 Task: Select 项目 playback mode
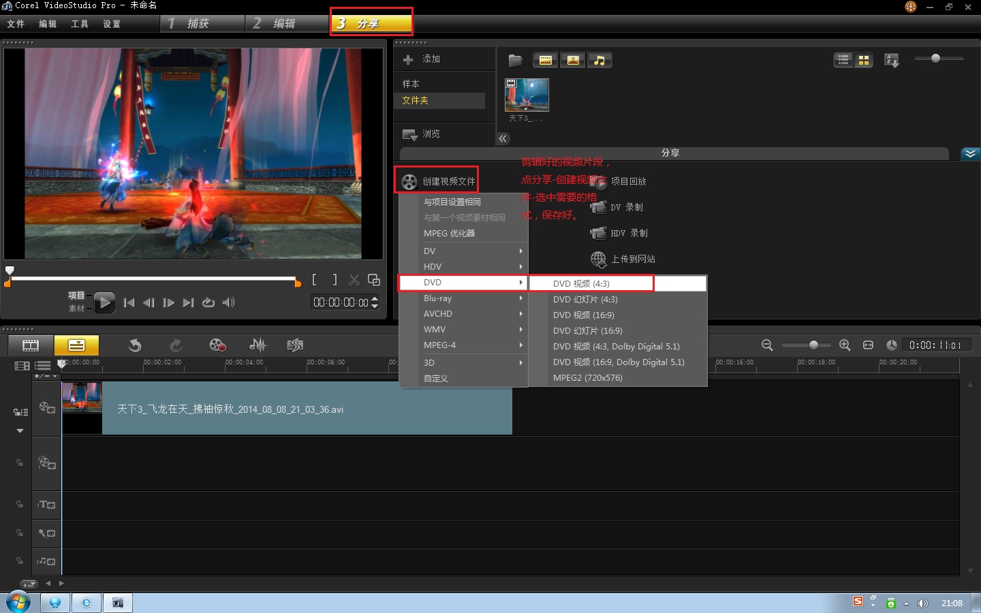tap(76, 296)
